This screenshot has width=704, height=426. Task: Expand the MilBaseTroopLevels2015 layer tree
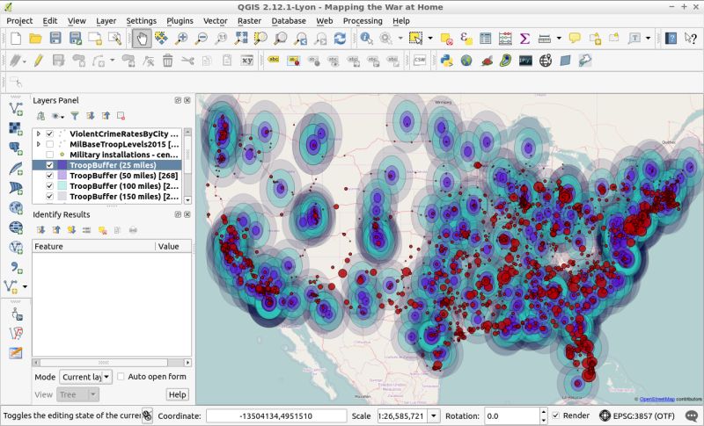coord(38,144)
